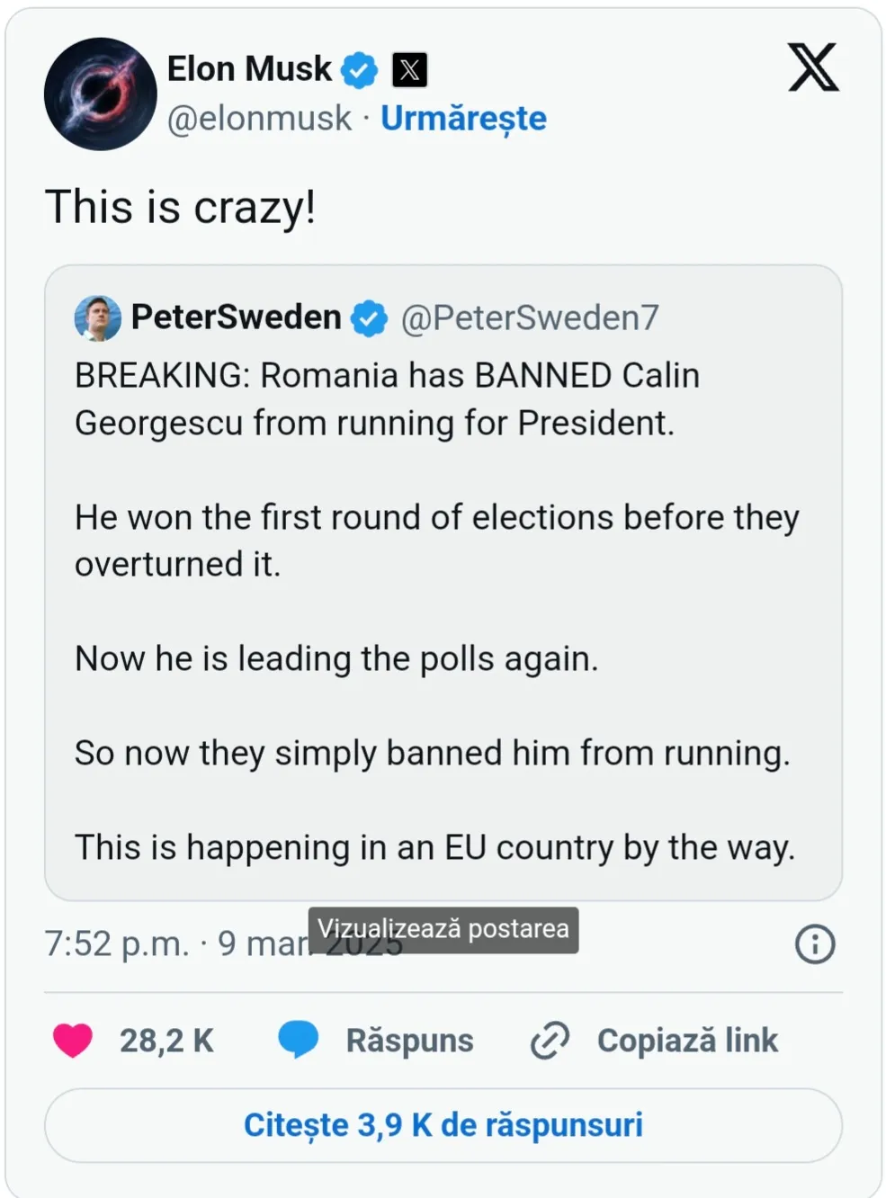Open Citește 3,9 K de răspunsuri

(443, 1125)
